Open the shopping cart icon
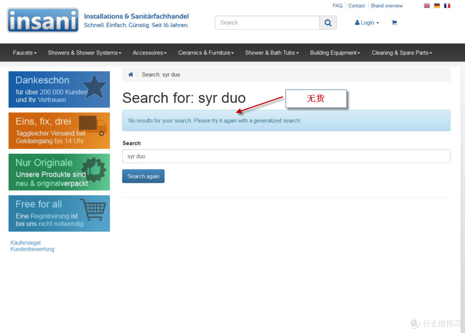 click(x=394, y=22)
